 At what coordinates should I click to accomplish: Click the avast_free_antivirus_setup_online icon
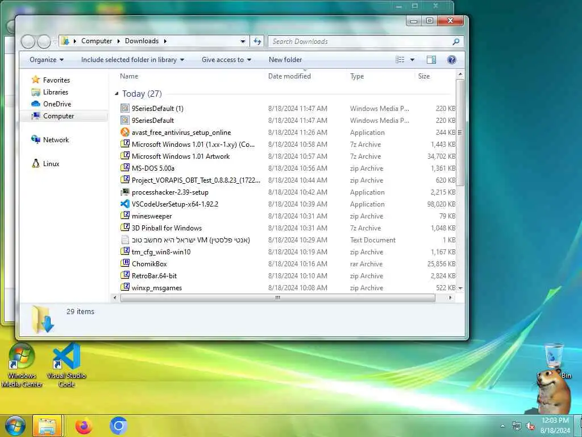tap(125, 132)
